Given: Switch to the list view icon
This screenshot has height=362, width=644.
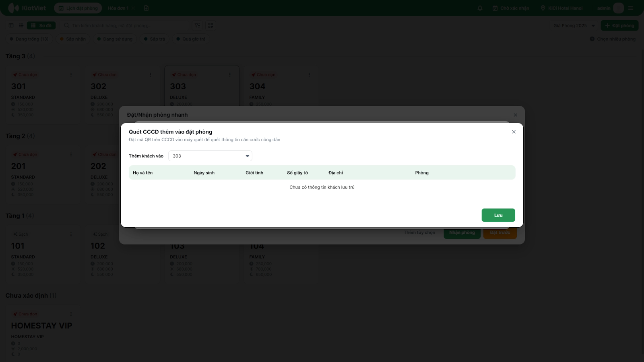Looking at the screenshot, I should [21, 25].
